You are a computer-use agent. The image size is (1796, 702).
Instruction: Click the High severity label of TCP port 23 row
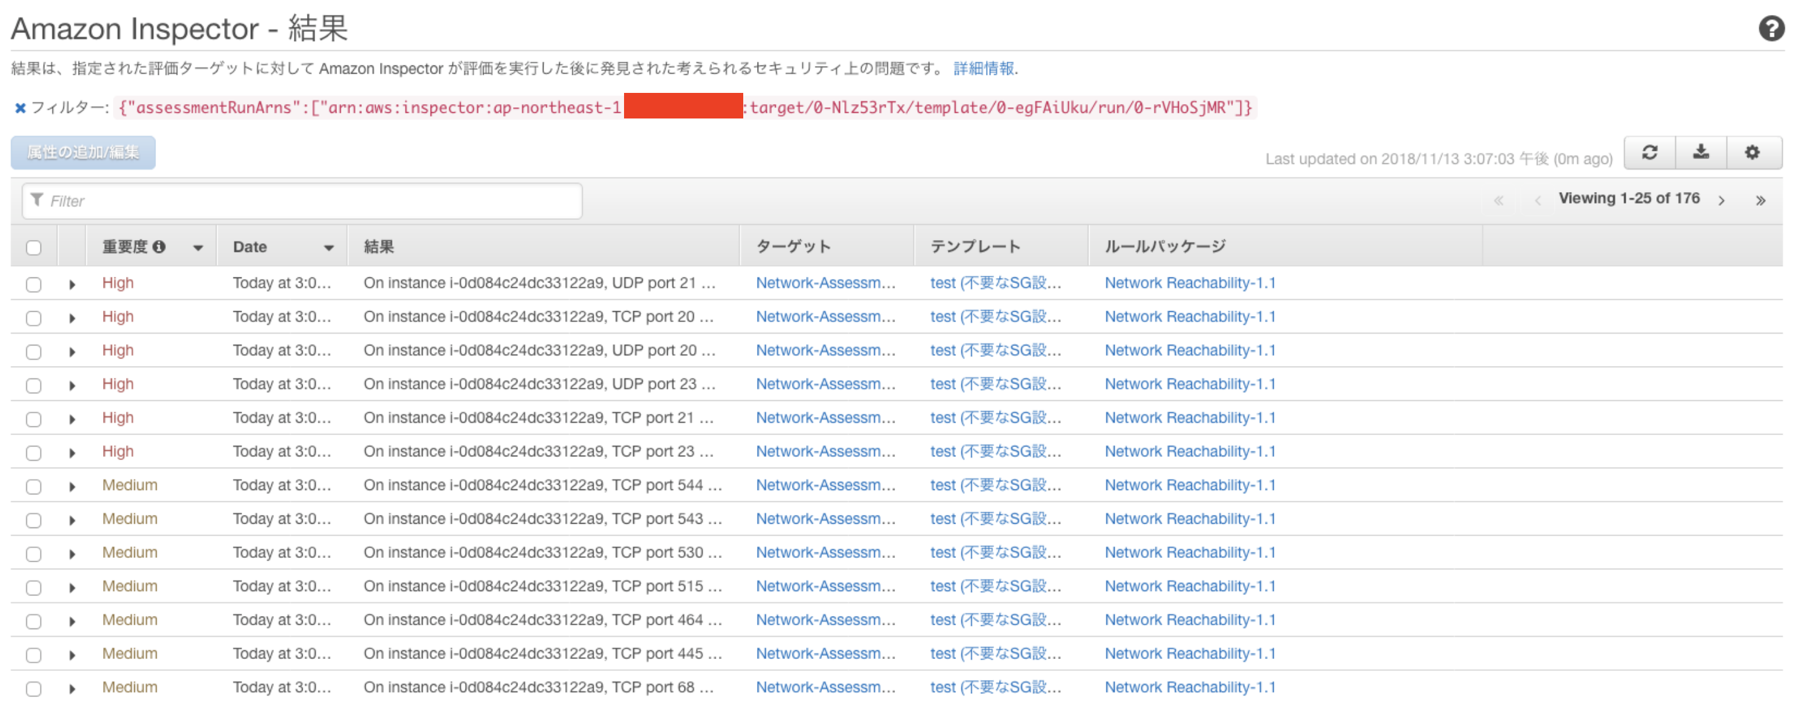pyautogui.click(x=118, y=451)
